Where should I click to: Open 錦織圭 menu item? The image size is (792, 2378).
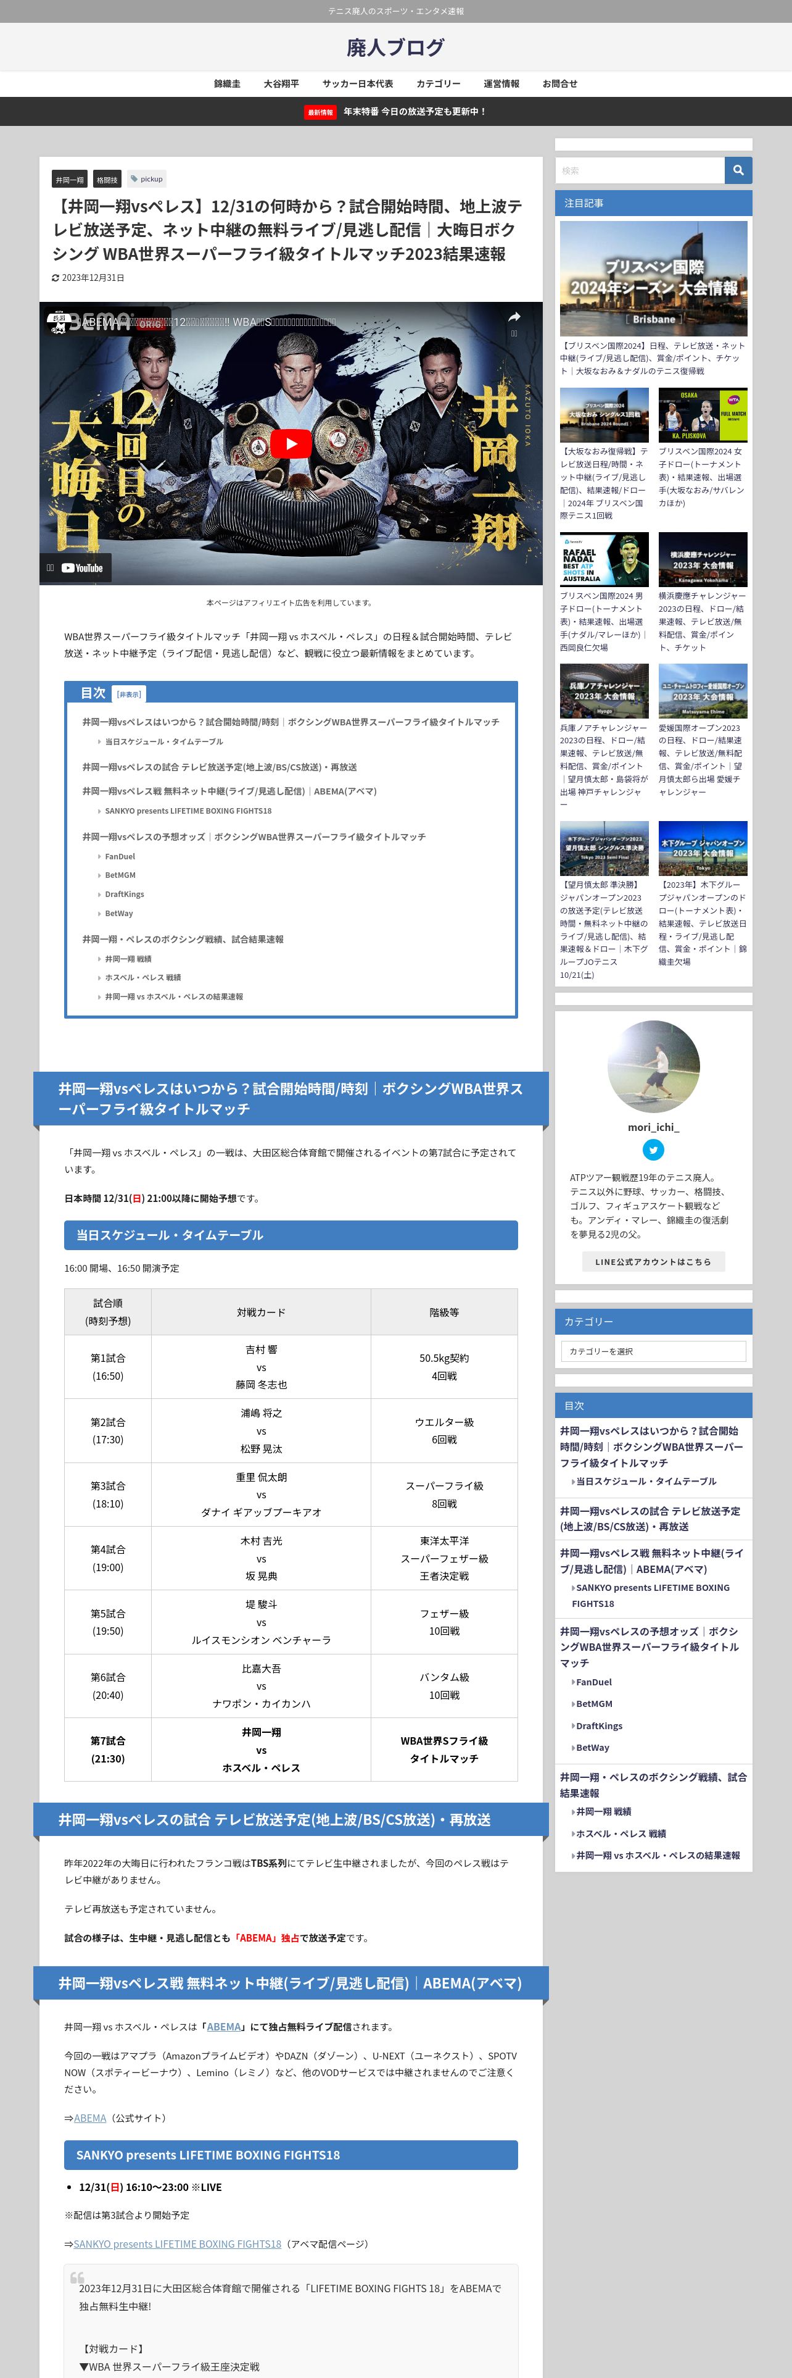pos(227,84)
